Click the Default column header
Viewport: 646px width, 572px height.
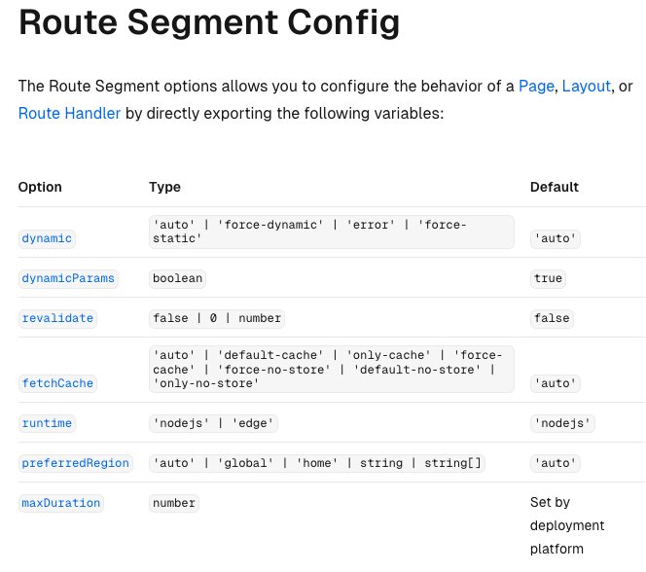(x=555, y=187)
